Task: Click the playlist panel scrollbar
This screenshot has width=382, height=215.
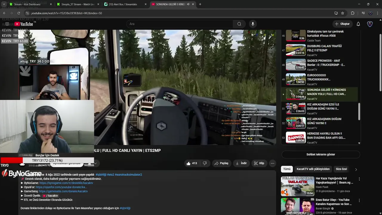Action: click(x=359, y=112)
